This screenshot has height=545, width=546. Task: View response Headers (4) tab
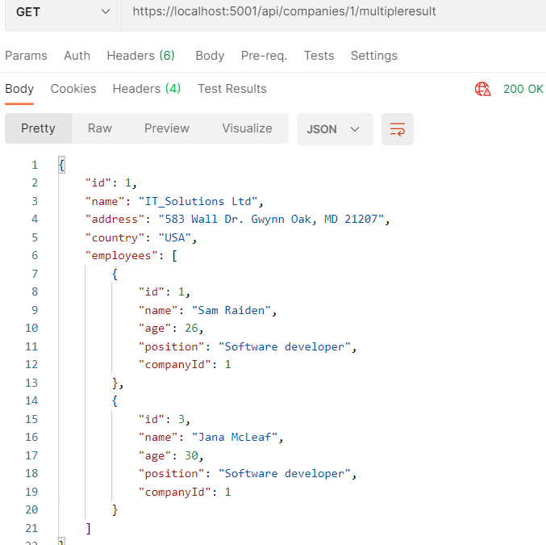146,89
